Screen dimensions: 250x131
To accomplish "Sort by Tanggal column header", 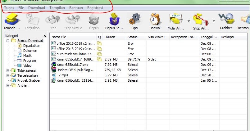I will (209, 37).
